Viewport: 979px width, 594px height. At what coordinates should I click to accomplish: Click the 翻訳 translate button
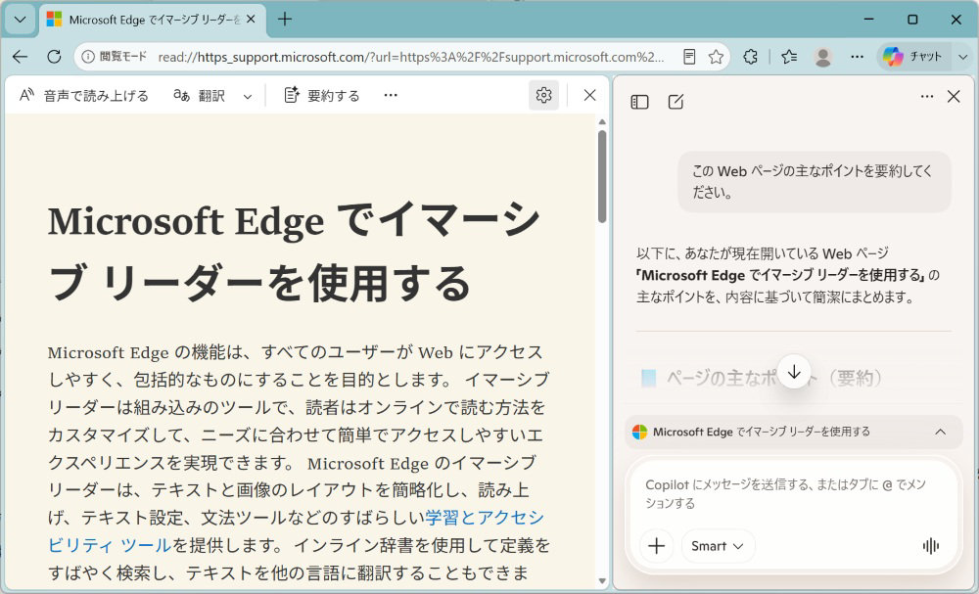(x=199, y=96)
